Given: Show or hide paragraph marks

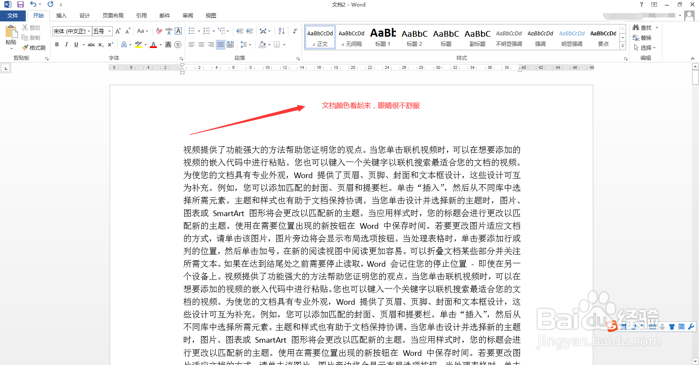Looking at the screenshot, I should coord(295,31).
